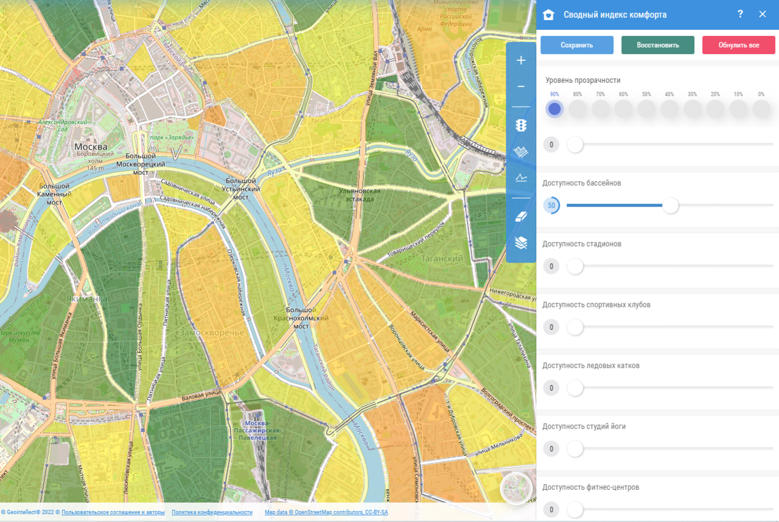Open help via the question mark icon

(x=740, y=15)
